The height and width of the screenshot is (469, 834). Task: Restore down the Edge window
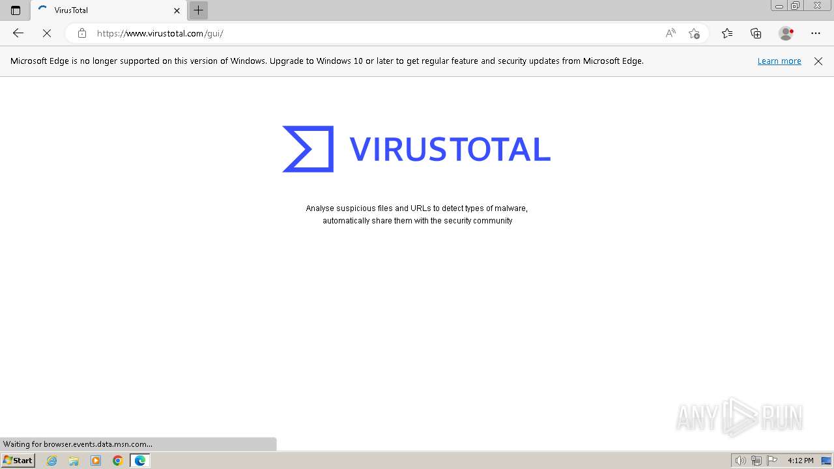[796, 6]
